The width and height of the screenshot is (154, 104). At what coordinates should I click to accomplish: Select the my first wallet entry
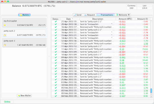(24, 23)
